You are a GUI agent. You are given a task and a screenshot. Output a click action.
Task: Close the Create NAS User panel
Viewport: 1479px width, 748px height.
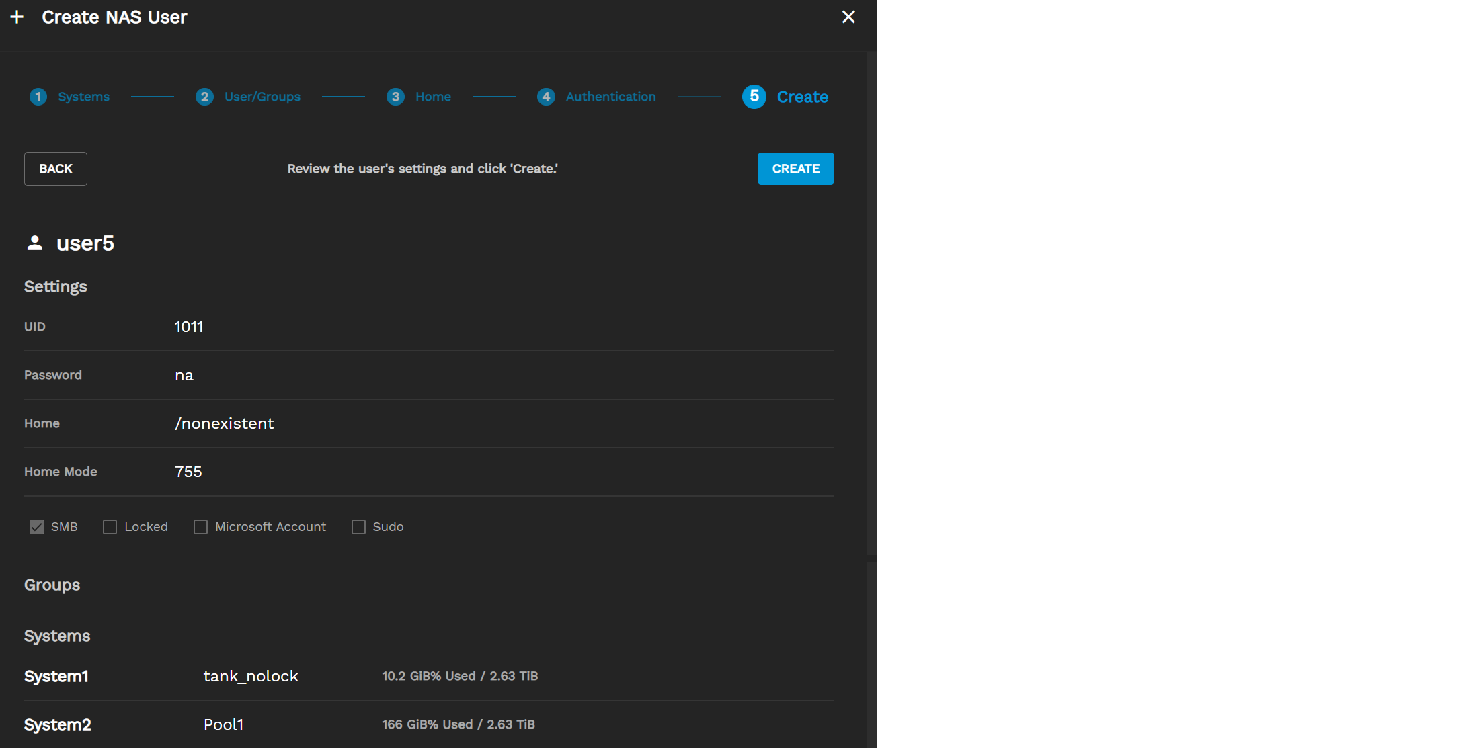coord(848,17)
